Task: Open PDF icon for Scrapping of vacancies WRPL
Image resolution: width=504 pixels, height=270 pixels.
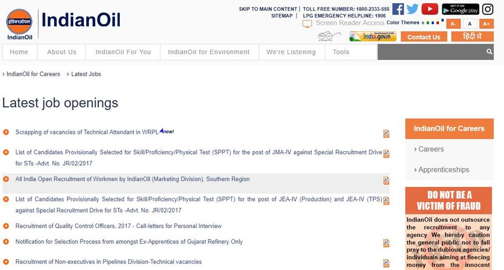Action: pyautogui.click(x=386, y=133)
